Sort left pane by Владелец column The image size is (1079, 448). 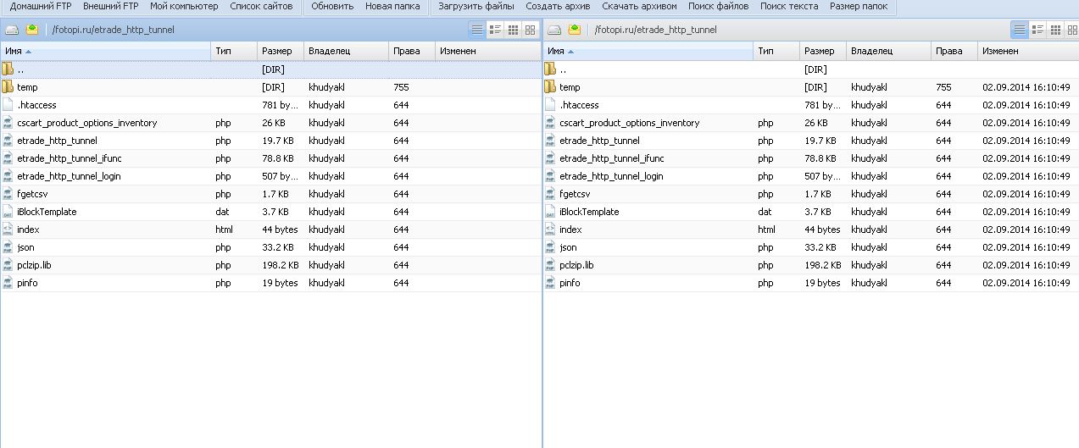(346, 51)
